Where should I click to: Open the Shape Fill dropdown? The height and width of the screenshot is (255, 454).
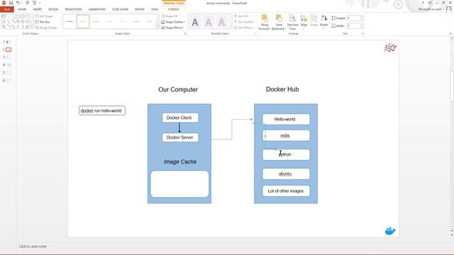click(170, 16)
